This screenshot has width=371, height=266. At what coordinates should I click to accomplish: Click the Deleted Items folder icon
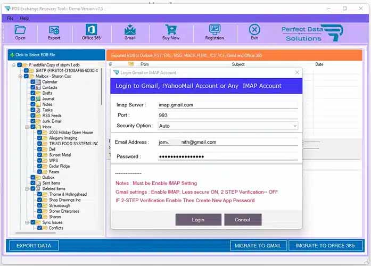[x=38, y=189]
